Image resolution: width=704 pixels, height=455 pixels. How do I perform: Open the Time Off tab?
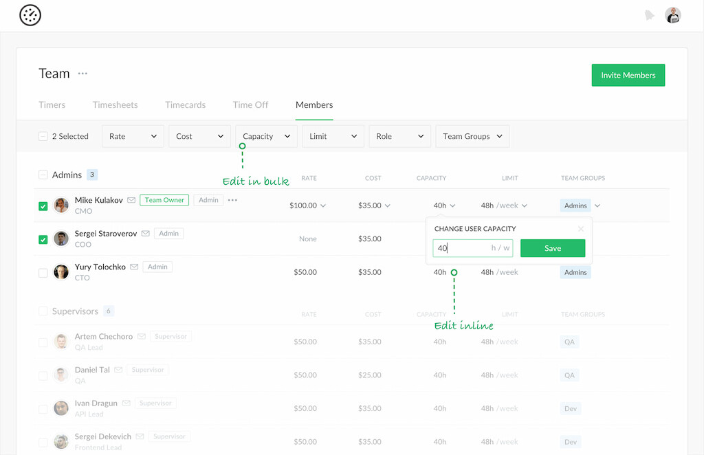250,104
